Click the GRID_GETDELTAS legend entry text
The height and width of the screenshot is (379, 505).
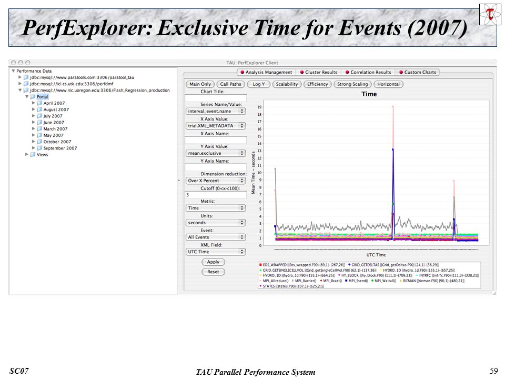(395, 265)
